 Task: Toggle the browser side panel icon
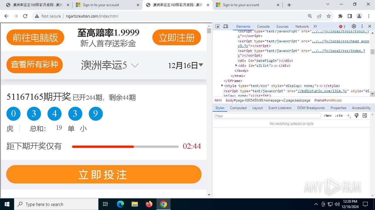350,16
